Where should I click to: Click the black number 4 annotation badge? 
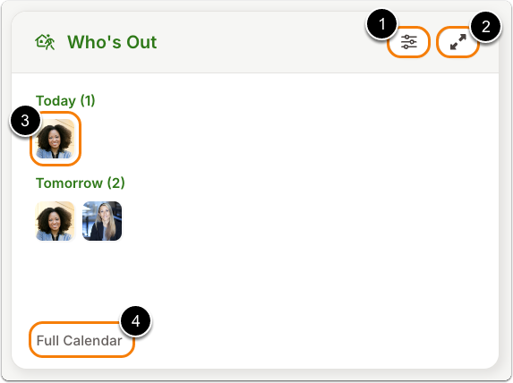tap(136, 321)
